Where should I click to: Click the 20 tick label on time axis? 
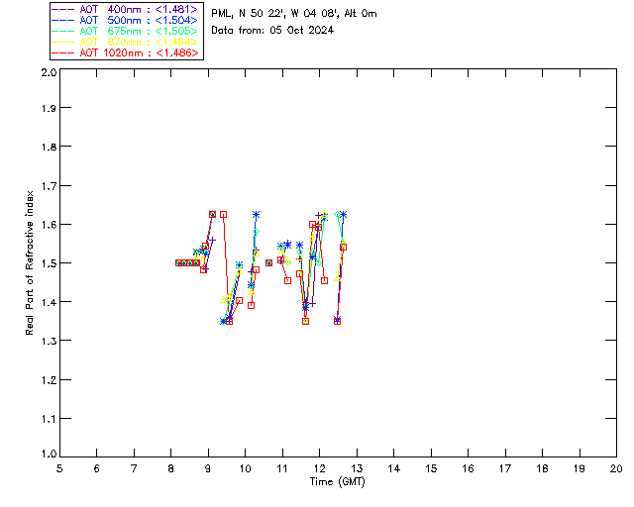click(616, 468)
